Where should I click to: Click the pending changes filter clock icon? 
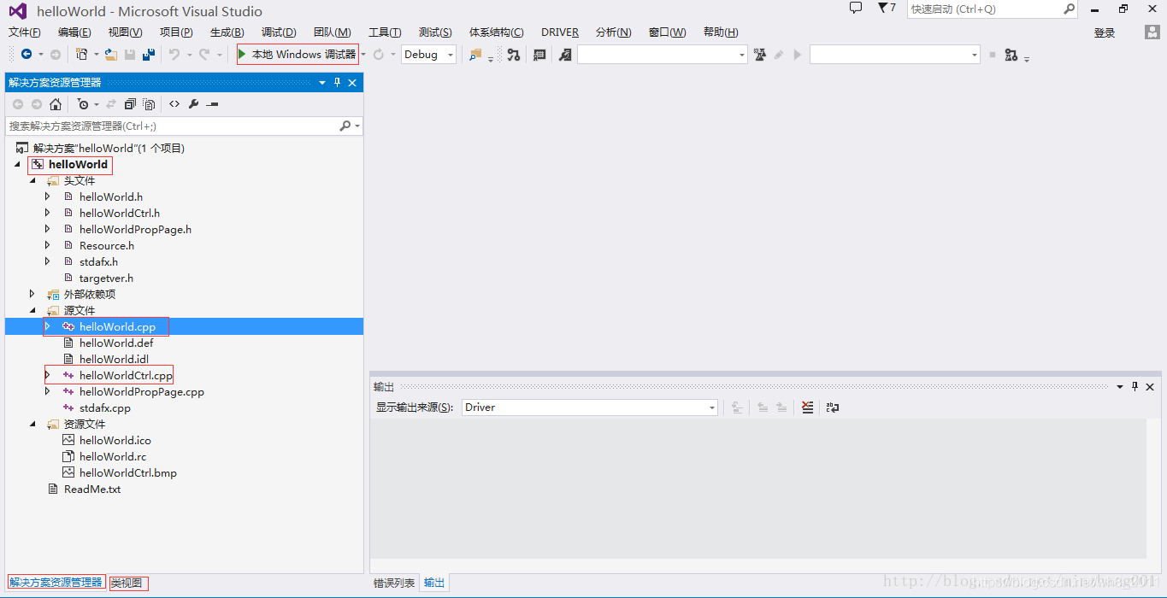(83, 104)
